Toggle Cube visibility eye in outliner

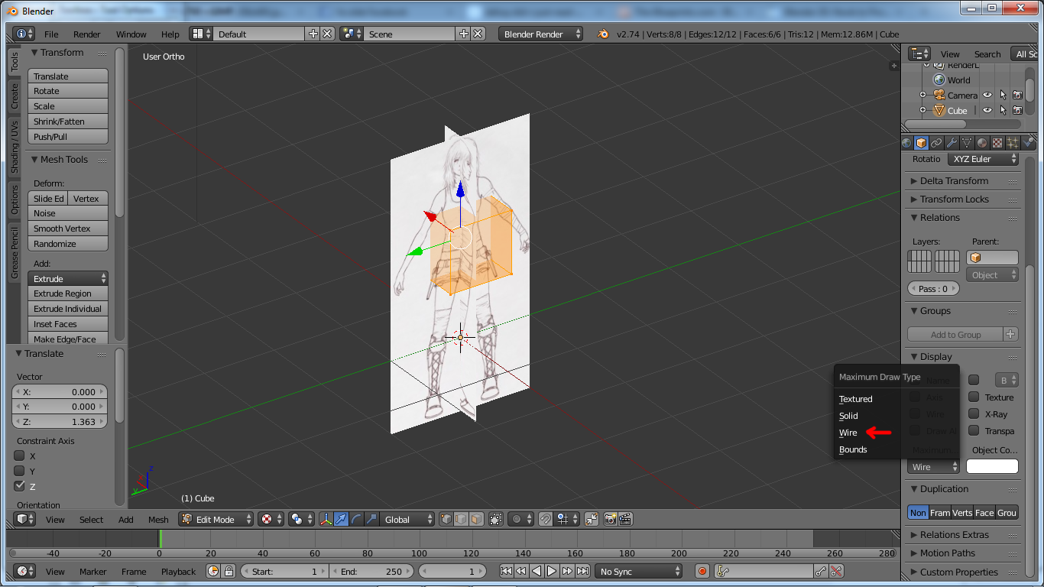click(986, 109)
